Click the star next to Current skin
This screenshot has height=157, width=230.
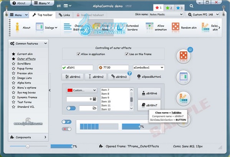click(x=13, y=54)
